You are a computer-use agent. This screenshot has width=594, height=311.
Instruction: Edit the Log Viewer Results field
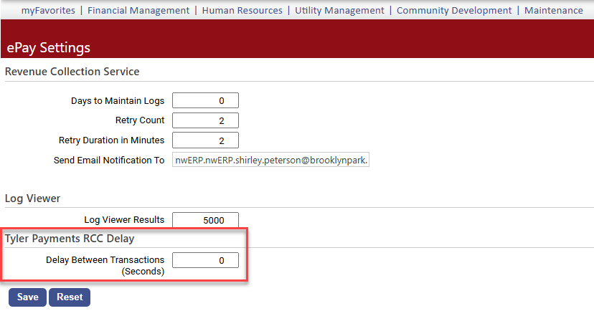[x=205, y=220]
